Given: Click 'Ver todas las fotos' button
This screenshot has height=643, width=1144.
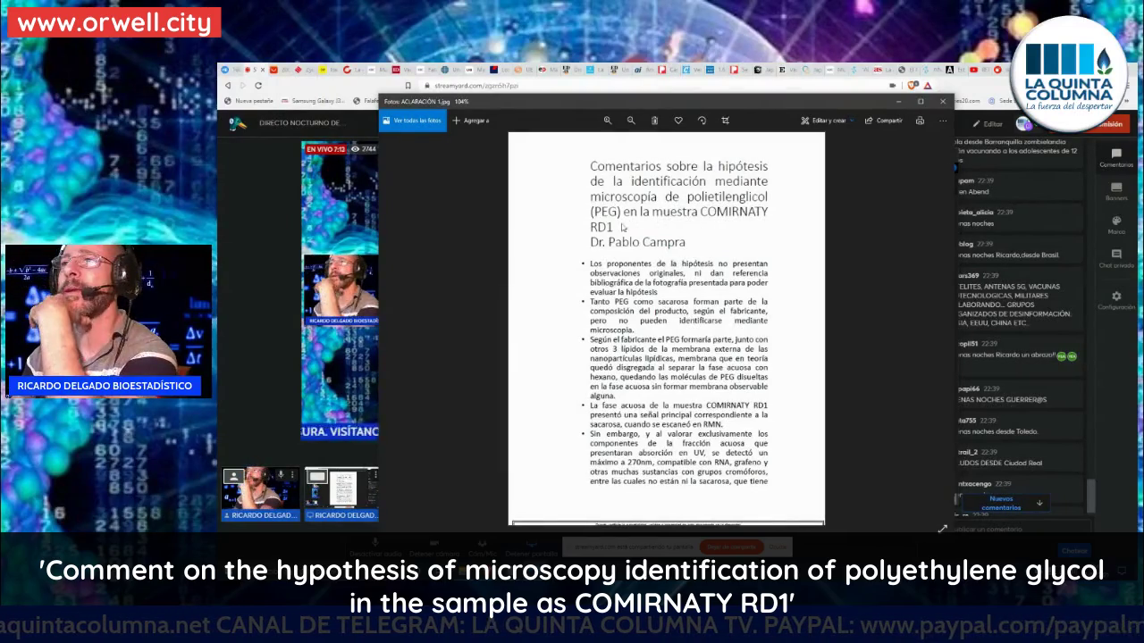Looking at the screenshot, I should [412, 121].
